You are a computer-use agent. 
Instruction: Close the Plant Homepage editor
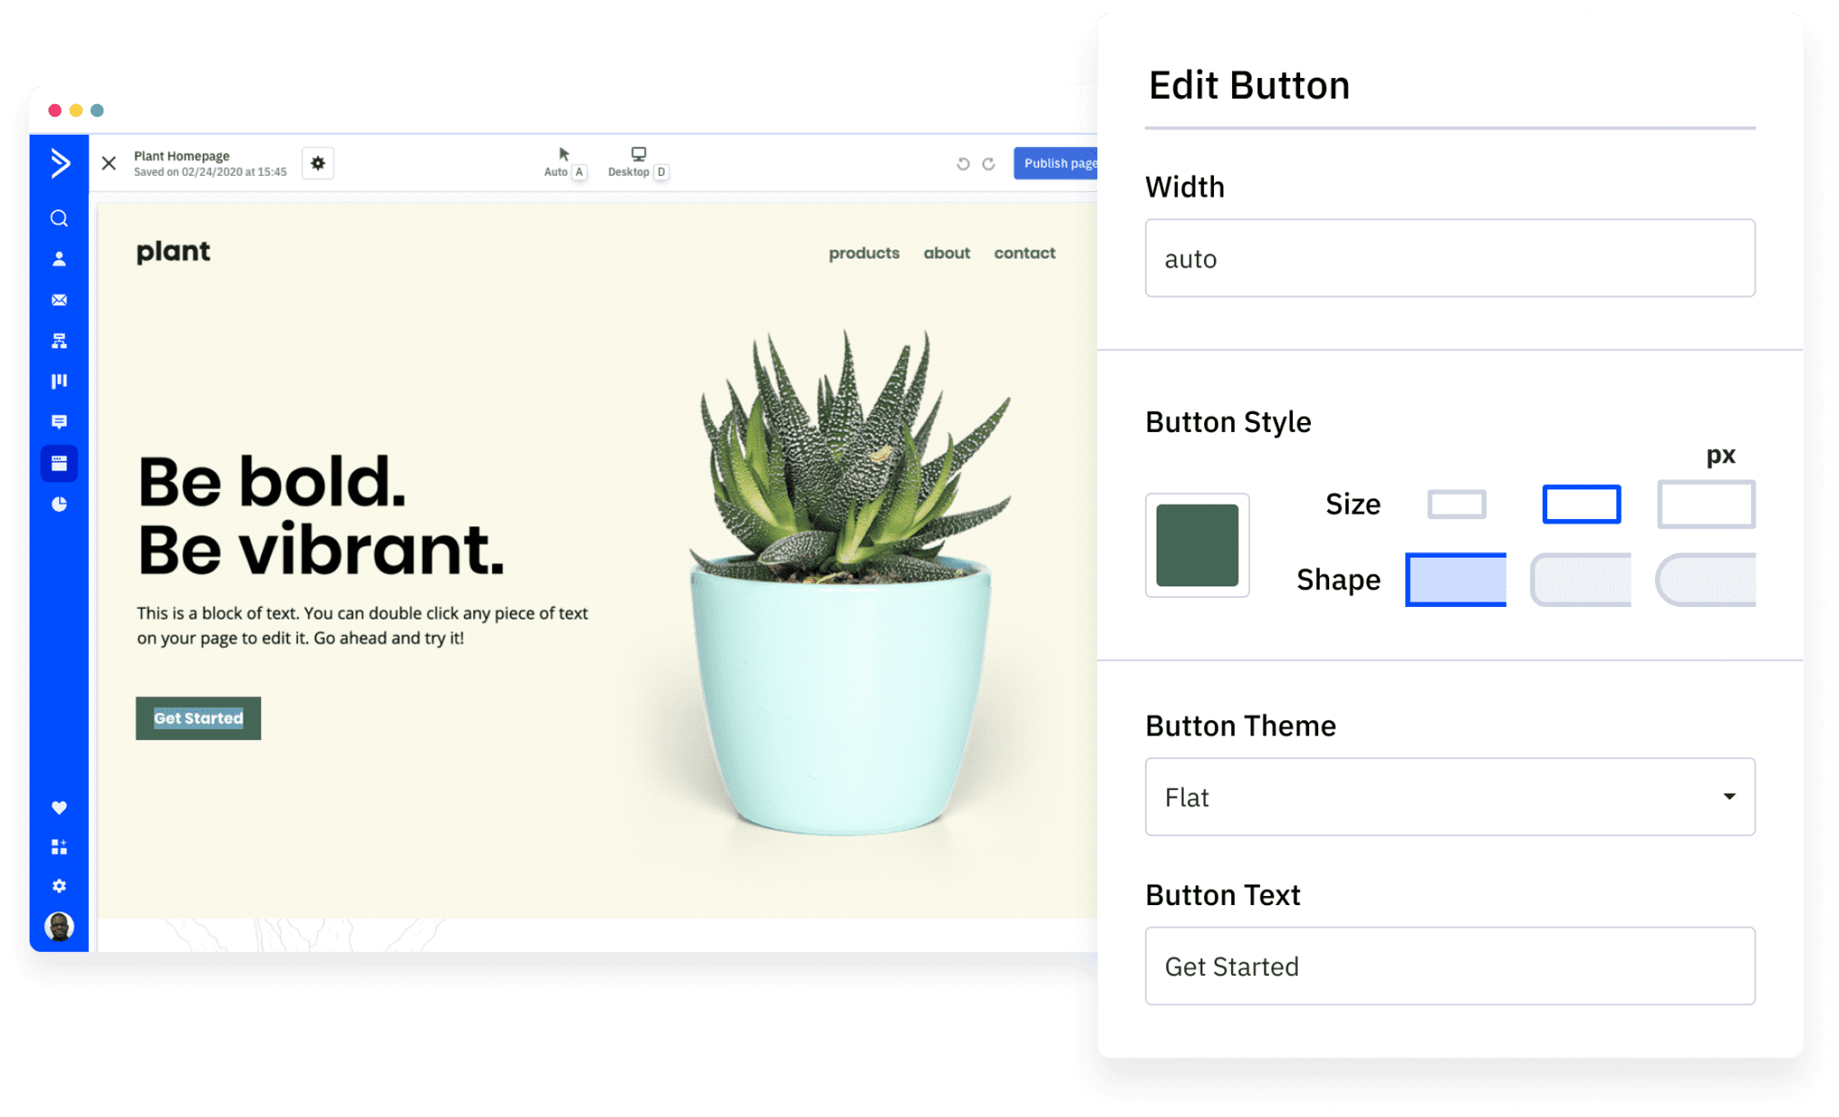pyautogui.click(x=109, y=163)
